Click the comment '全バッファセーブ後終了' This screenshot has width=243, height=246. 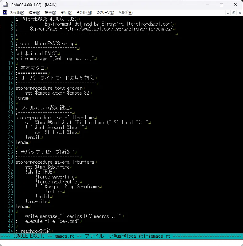tap(47, 152)
